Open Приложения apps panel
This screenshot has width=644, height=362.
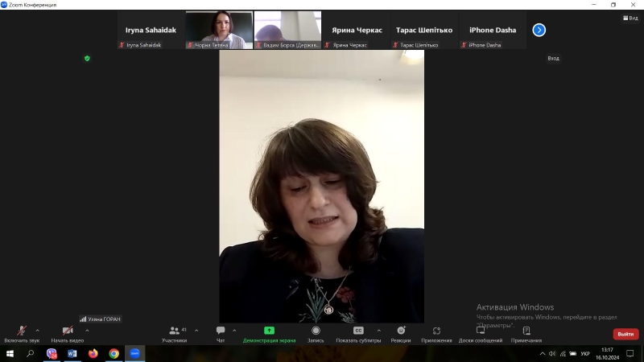pyautogui.click(x=436, y=334)
